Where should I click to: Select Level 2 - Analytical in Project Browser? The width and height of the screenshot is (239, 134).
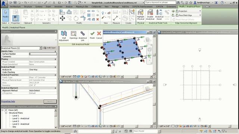coord(21,124)
